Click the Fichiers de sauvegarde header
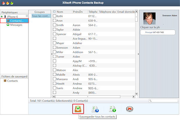 click(14, 76)
